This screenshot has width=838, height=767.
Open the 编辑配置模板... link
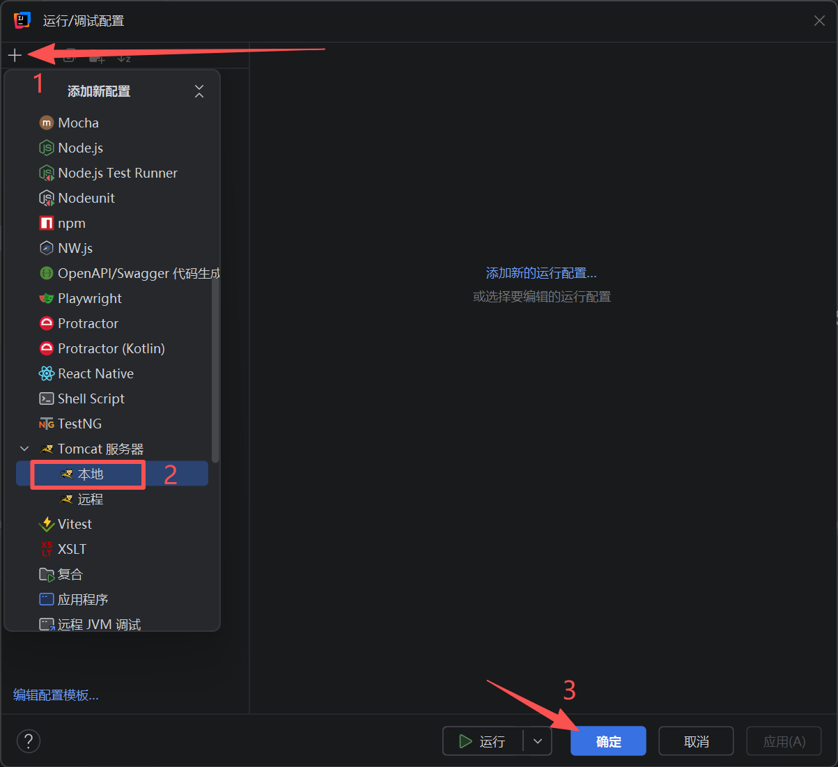tap(56, 695)
